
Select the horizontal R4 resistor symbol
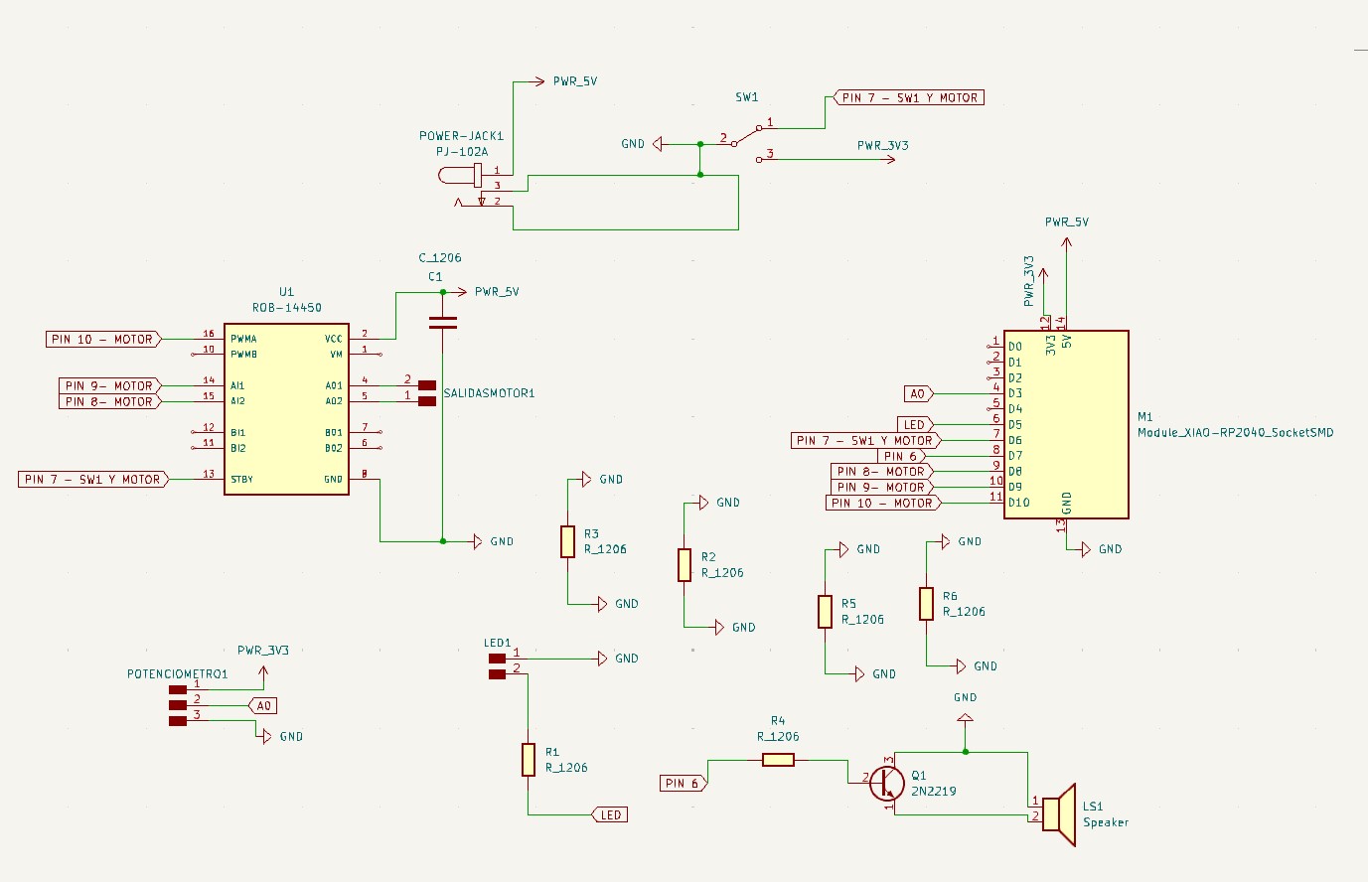coord(778,760)
